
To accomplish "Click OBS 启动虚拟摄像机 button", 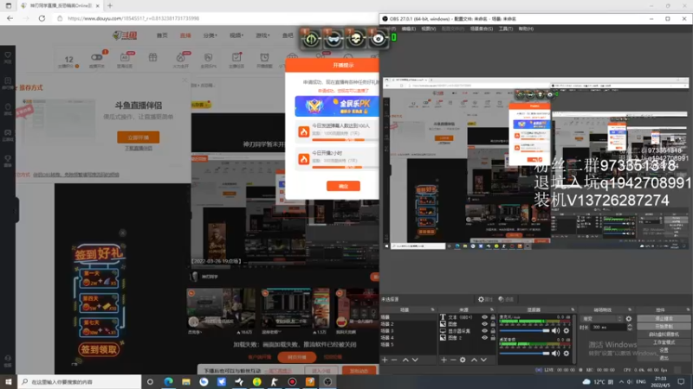I will 664,335.
